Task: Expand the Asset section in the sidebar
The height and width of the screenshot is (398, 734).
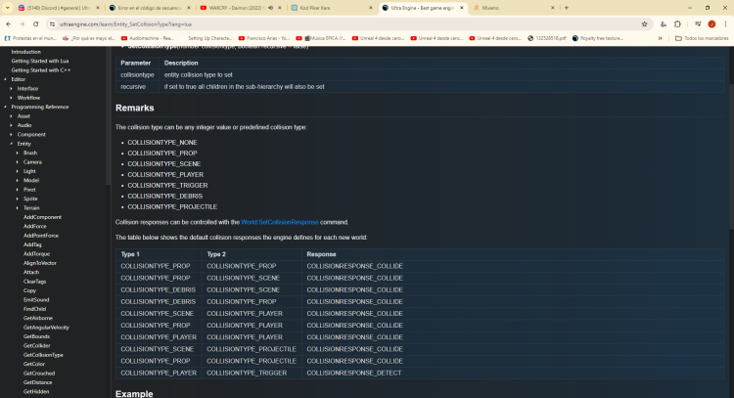Action: [12, 115]
